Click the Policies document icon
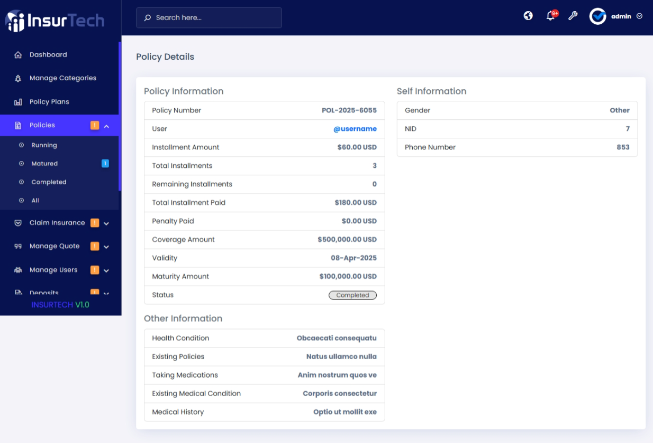653x443 pixels. pos(18,125)
